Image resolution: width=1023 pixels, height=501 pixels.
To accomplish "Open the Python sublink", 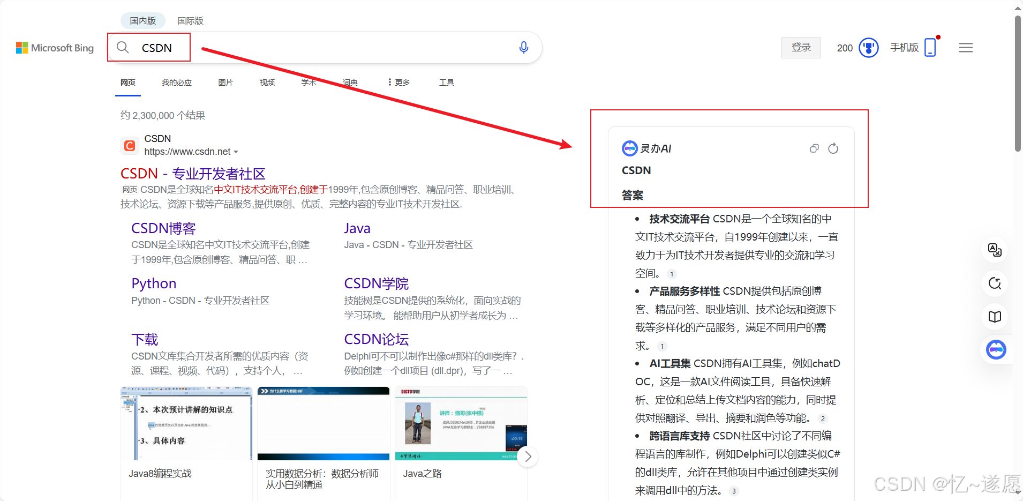I will coord(154,283).
